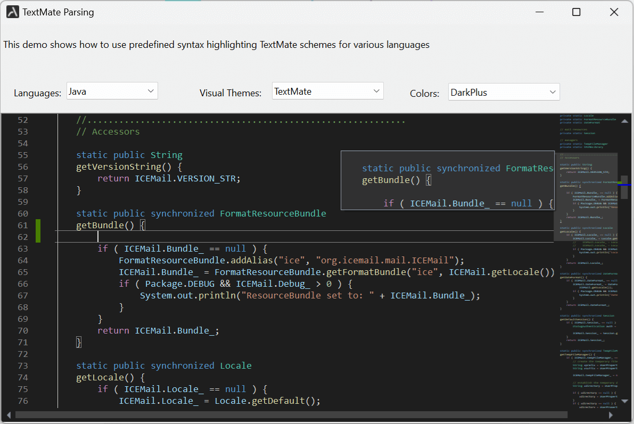This screenshot has width=634, height=424.
Task: Click line number 70 in gutter
Action: pyautogui.click(x=23, y=331)
